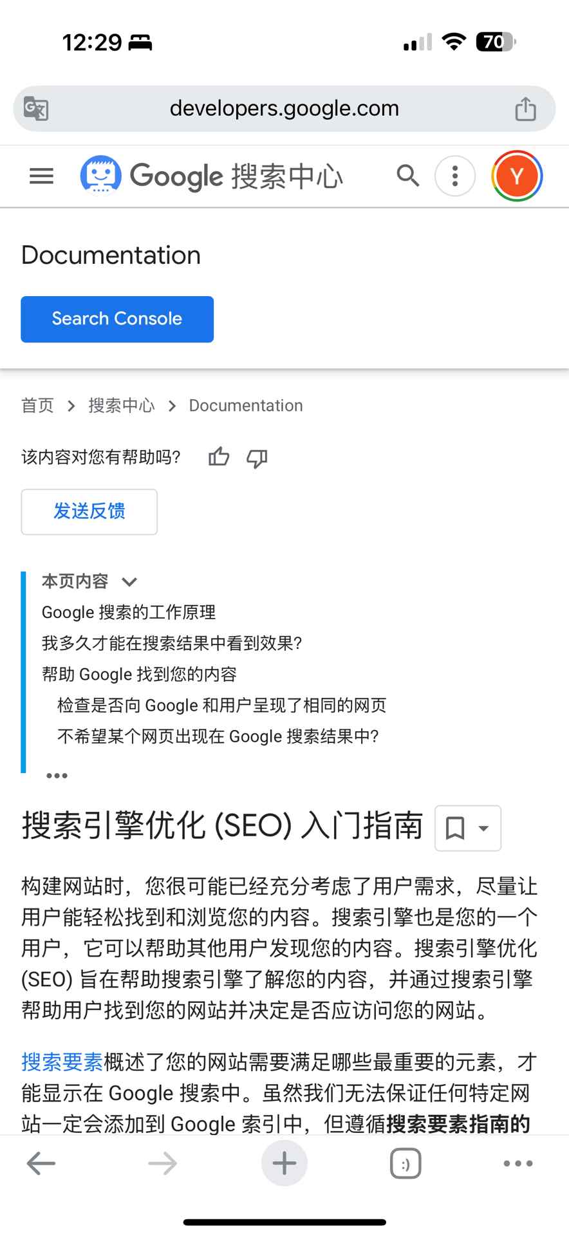Open the hamburger navigation menu

pyautogui.click(x=42, y=176)
